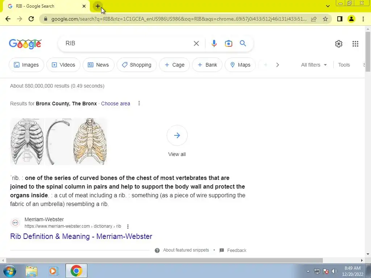Open single curved rib image
The width and height of the screenshot is (371, 278).
58,142
